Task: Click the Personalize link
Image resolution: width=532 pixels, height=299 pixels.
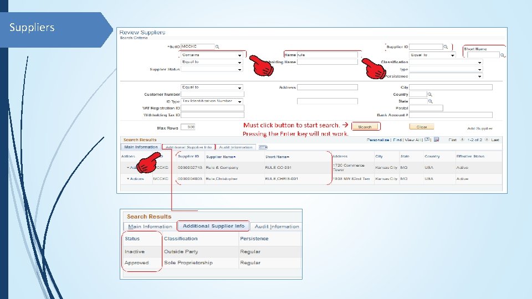Action: [x=377, y=140]
